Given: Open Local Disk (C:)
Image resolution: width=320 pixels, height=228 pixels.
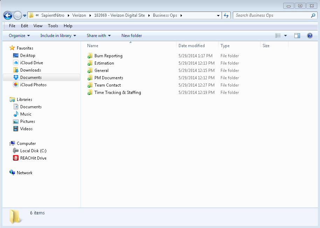Looking at the screenshot, I should point(33,150).
